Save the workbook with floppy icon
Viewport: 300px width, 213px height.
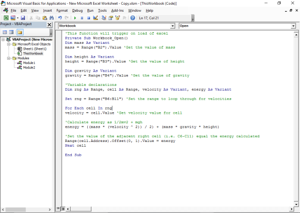click(22, 18)
